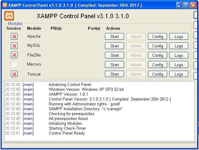Start the FileZilla module
Image resolution: width=199 pixels, height=150 pixels.
114,55
